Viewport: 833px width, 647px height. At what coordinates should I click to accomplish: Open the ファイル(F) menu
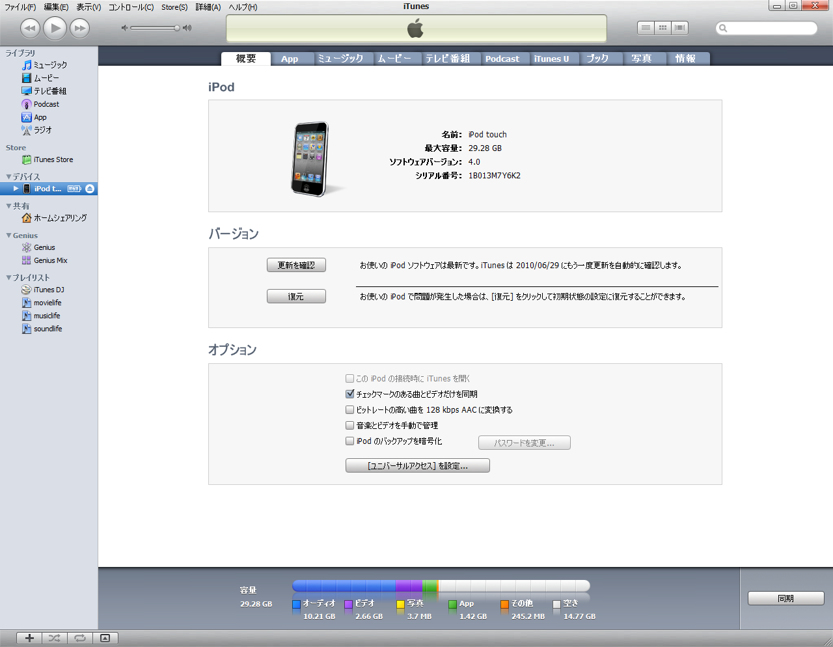pyautogui.click(x=20, y=7)
